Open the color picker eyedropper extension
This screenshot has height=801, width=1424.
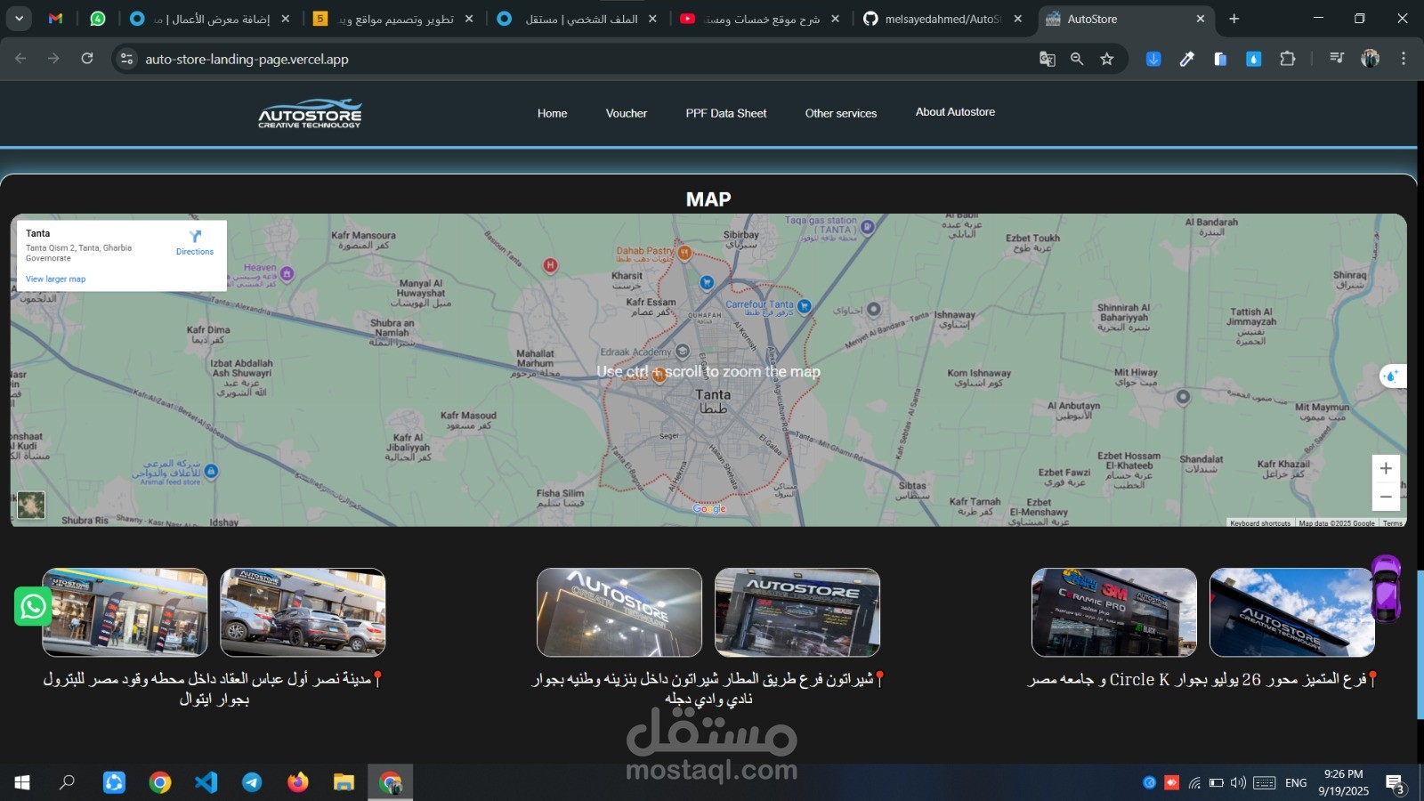1186,59
